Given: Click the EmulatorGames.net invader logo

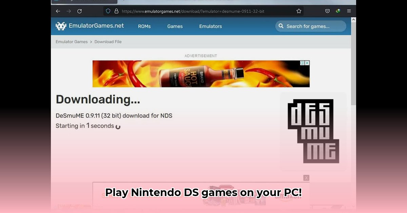Looking at the screenshot, I should 61,26.
